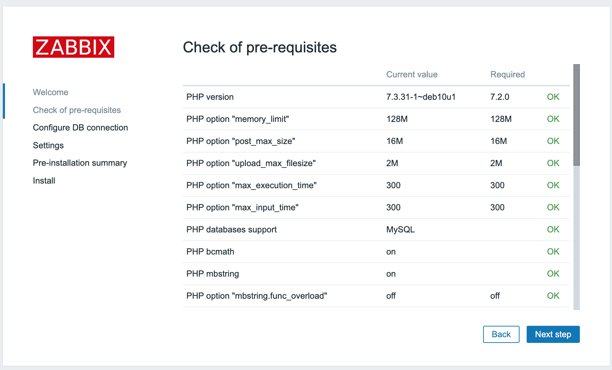
Task: Click PHP option "memory_limit" label
Action: [x=237, y=119]
